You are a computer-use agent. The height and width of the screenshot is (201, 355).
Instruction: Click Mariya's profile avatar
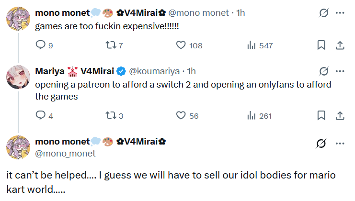tap(18, 77)
